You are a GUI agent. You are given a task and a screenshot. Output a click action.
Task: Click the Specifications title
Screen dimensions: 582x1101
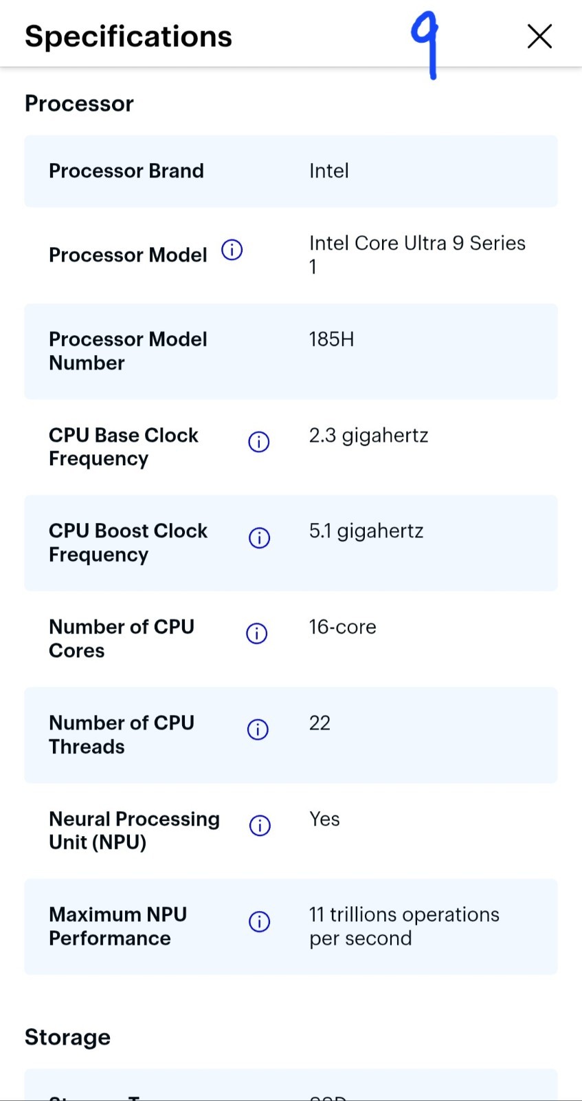point(128,36)
